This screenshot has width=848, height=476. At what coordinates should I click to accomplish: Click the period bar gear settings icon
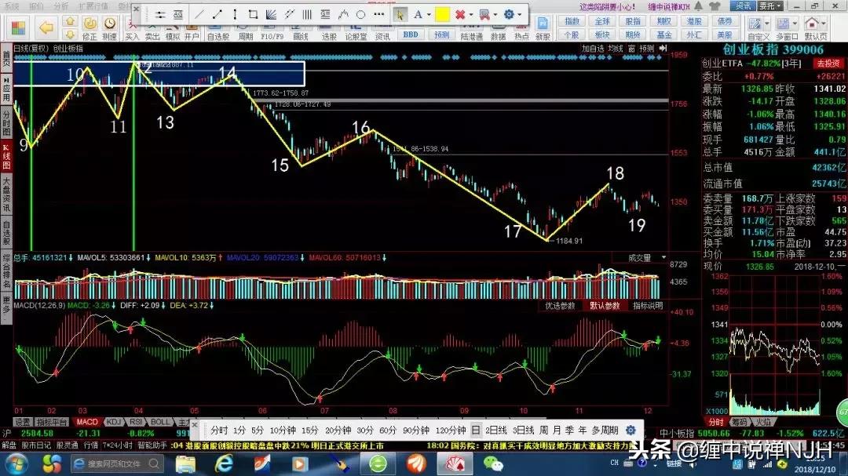click(631, 430)
